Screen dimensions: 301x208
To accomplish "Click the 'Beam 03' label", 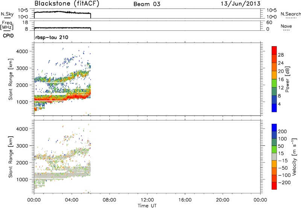I will 147,4.
